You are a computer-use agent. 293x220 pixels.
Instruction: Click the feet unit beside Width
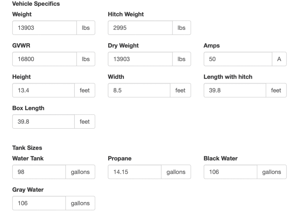[x=180, y=91]
